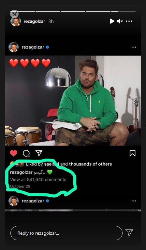
Task: Click direct share icon at top-left
Action: 14,14
